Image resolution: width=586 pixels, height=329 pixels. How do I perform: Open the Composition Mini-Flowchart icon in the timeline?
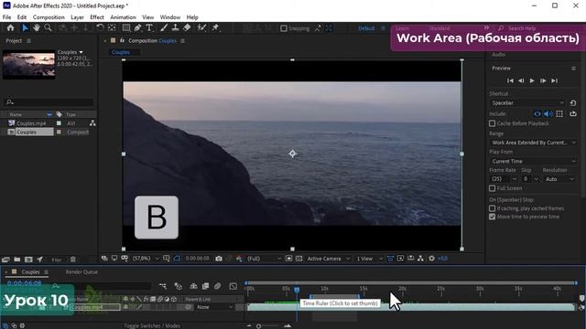(x=163, y=286)
